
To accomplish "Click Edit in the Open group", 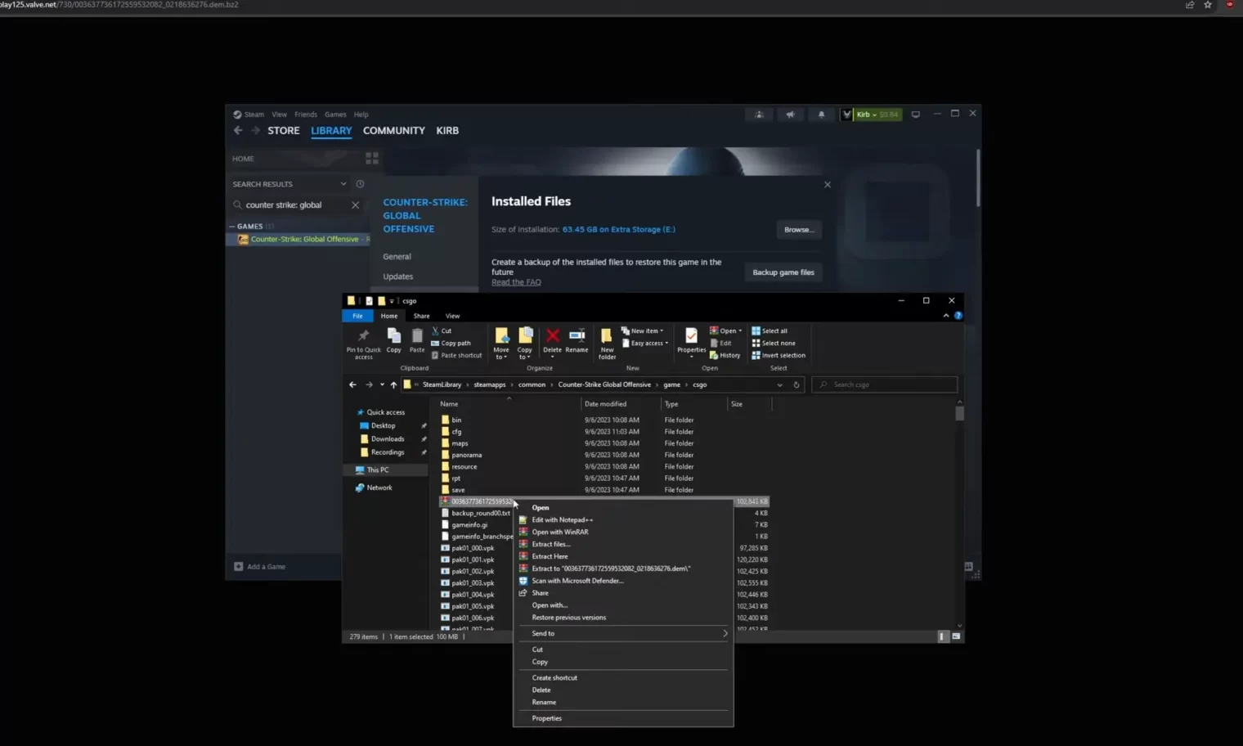I will (720, 344).
